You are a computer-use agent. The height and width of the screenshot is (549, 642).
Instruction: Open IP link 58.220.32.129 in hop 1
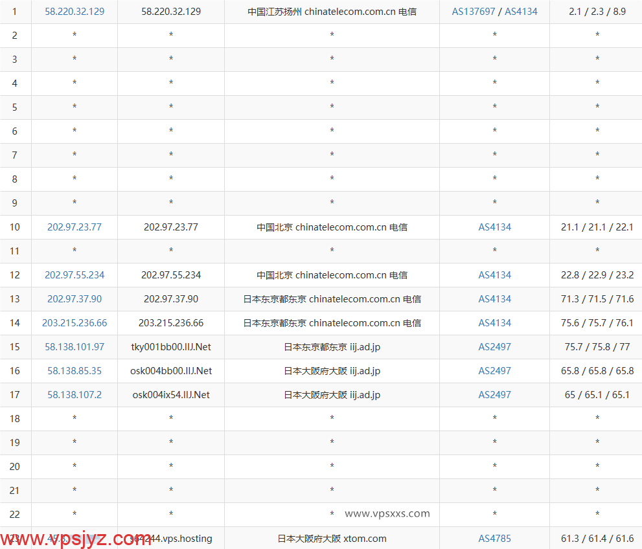tap(75, 12)
